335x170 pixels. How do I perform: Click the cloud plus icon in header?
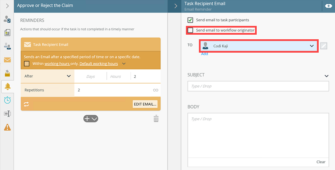click(x=328, y=6)
